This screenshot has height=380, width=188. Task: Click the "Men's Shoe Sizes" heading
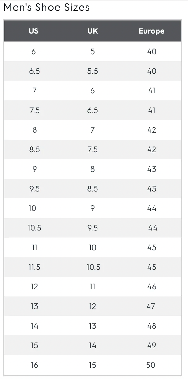click(46, 8)
